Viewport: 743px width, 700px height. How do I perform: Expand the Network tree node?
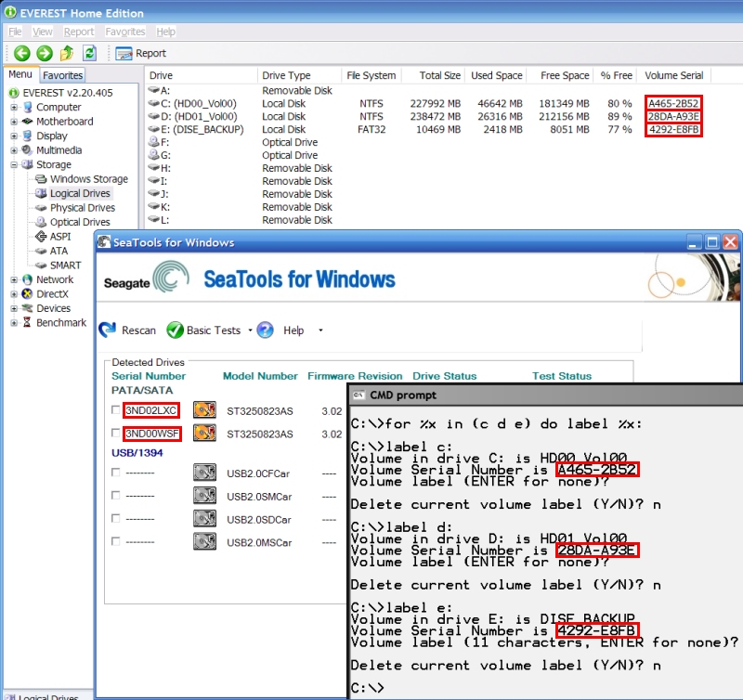click(x=14, y=279)
